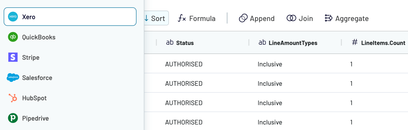Click the Aggregate icon in toolbar
408x130 pixels.
click(329, 18)
